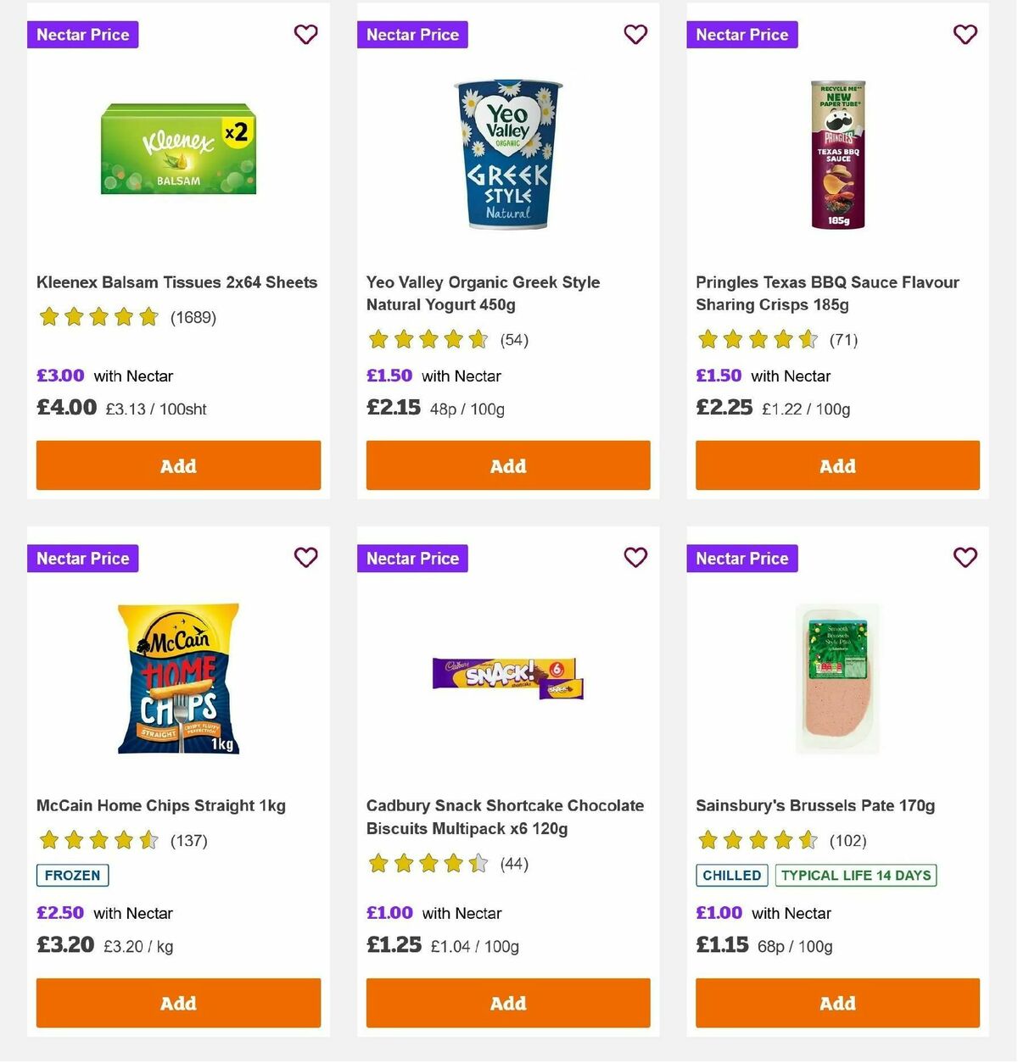Screen dimensions: 1018x1063
Task: Add Kleenex Balsam Tissues to trolley
Action: pyautogui.click(x=178, y=465)
